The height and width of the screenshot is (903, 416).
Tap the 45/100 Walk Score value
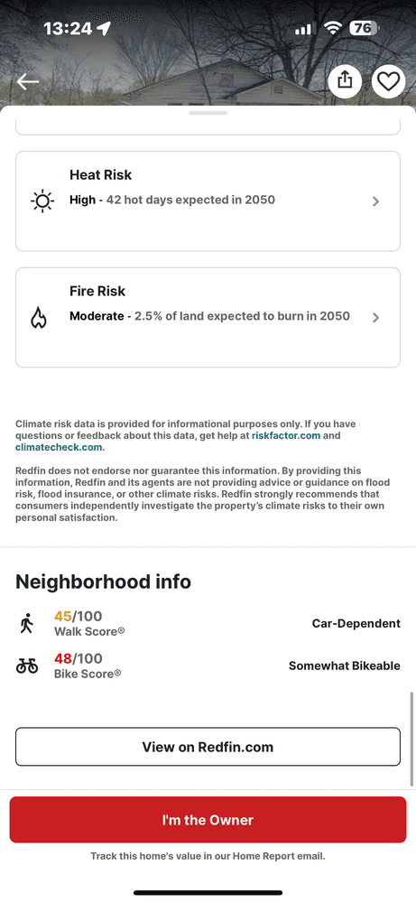(x=79, y=617)
